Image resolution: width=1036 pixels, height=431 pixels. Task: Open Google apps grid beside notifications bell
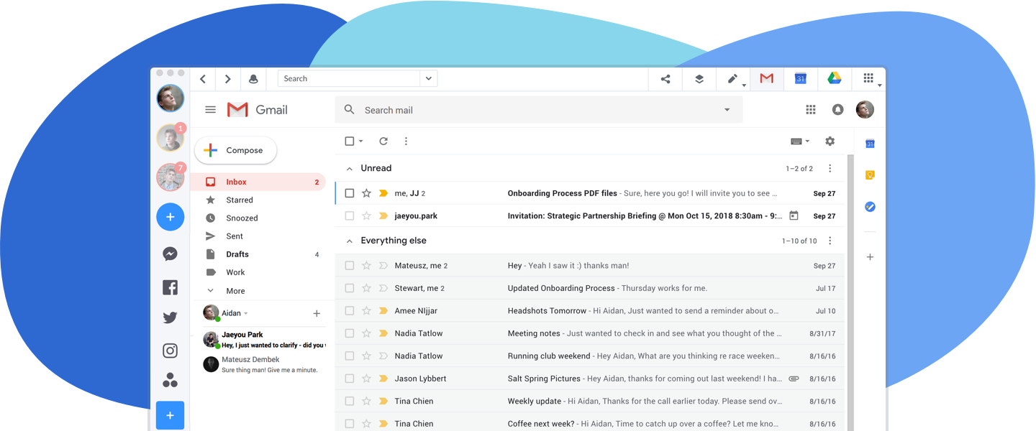[811, 110]
